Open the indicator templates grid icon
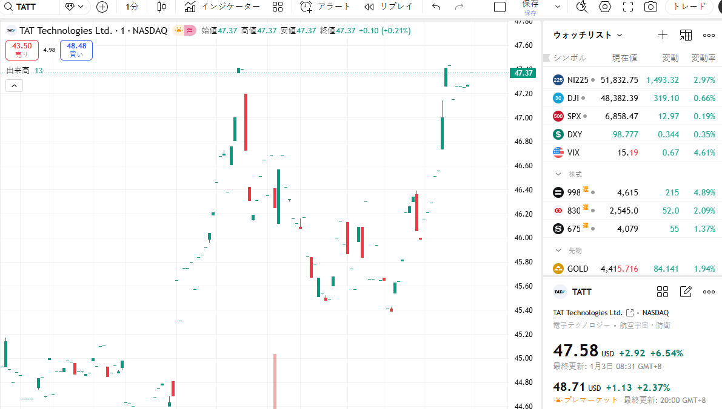Screen dimensions: 722x409 278,7
